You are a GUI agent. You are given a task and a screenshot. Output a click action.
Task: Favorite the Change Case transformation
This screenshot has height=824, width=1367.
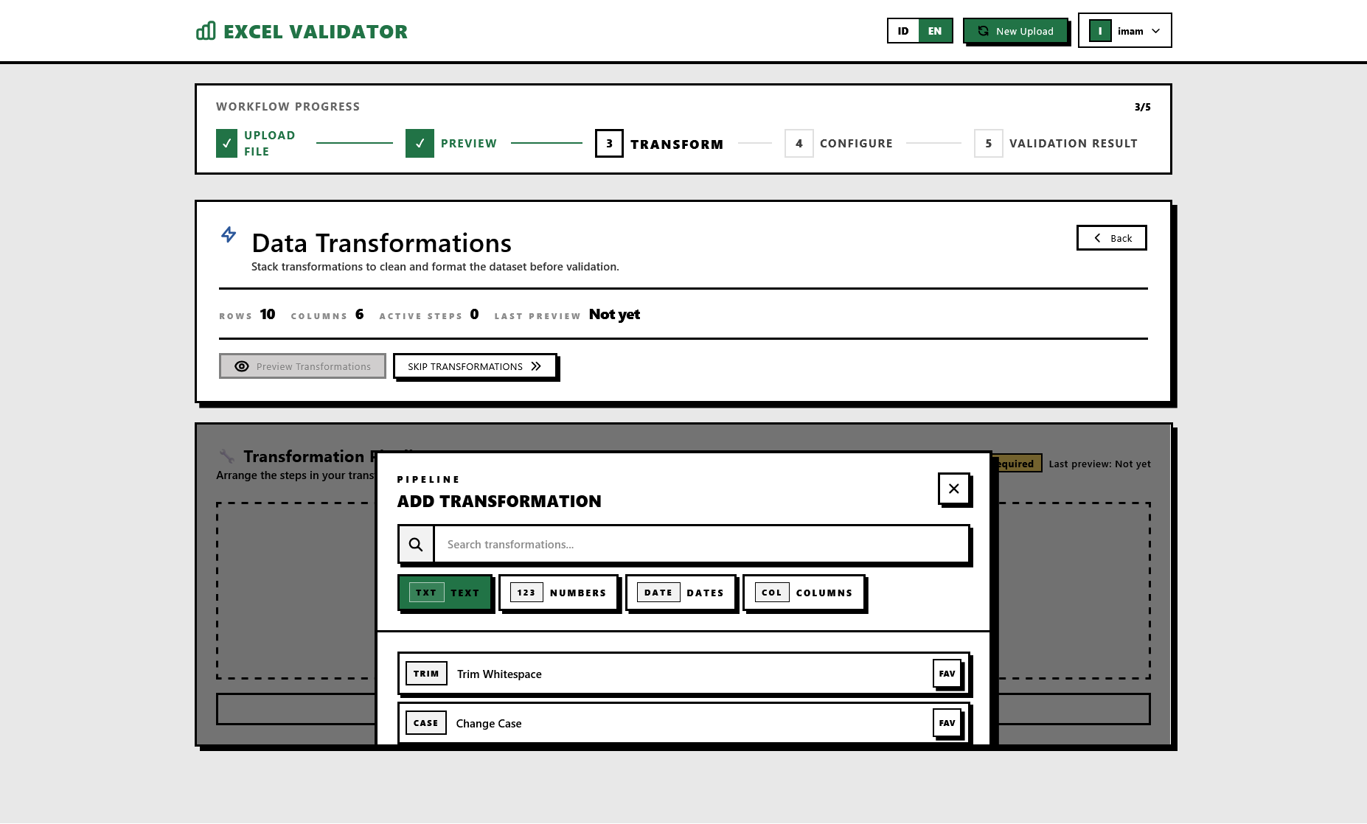click(x=947, y=723)
